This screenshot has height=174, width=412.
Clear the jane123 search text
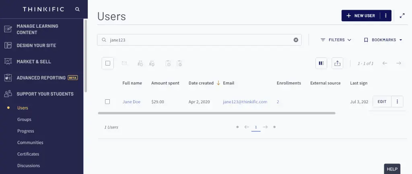tap(296, 40)
